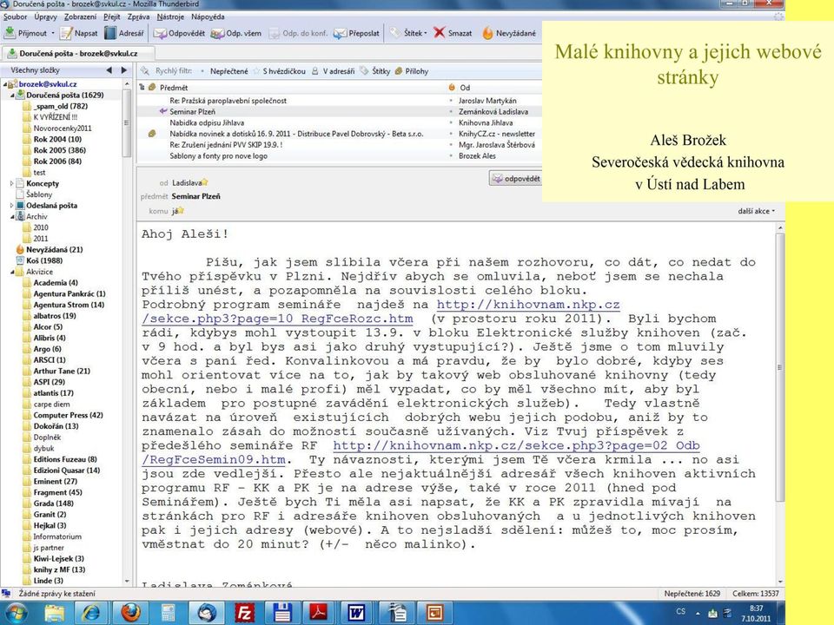Screen dimensions: 834x625
Task: Open the Přejít menu
Action: coord(112,16)
